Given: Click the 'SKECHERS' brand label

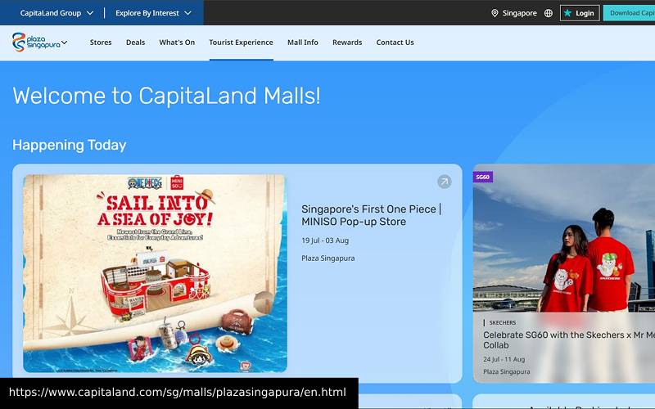Looking at the screenshot, I should (503, 322).
